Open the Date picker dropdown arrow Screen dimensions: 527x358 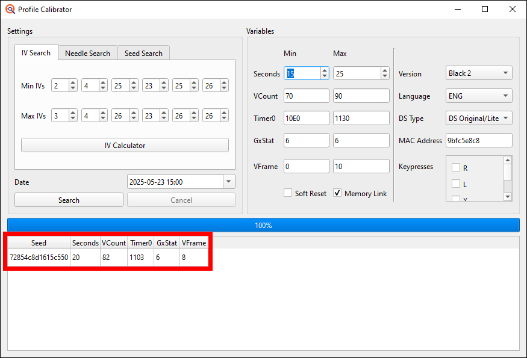228,182
